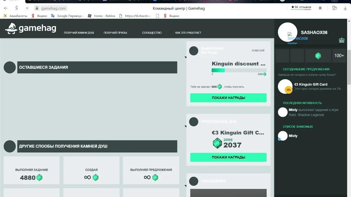
Task: Click the round icon beside Оставшиеся задания
Action: coord(10,67)
